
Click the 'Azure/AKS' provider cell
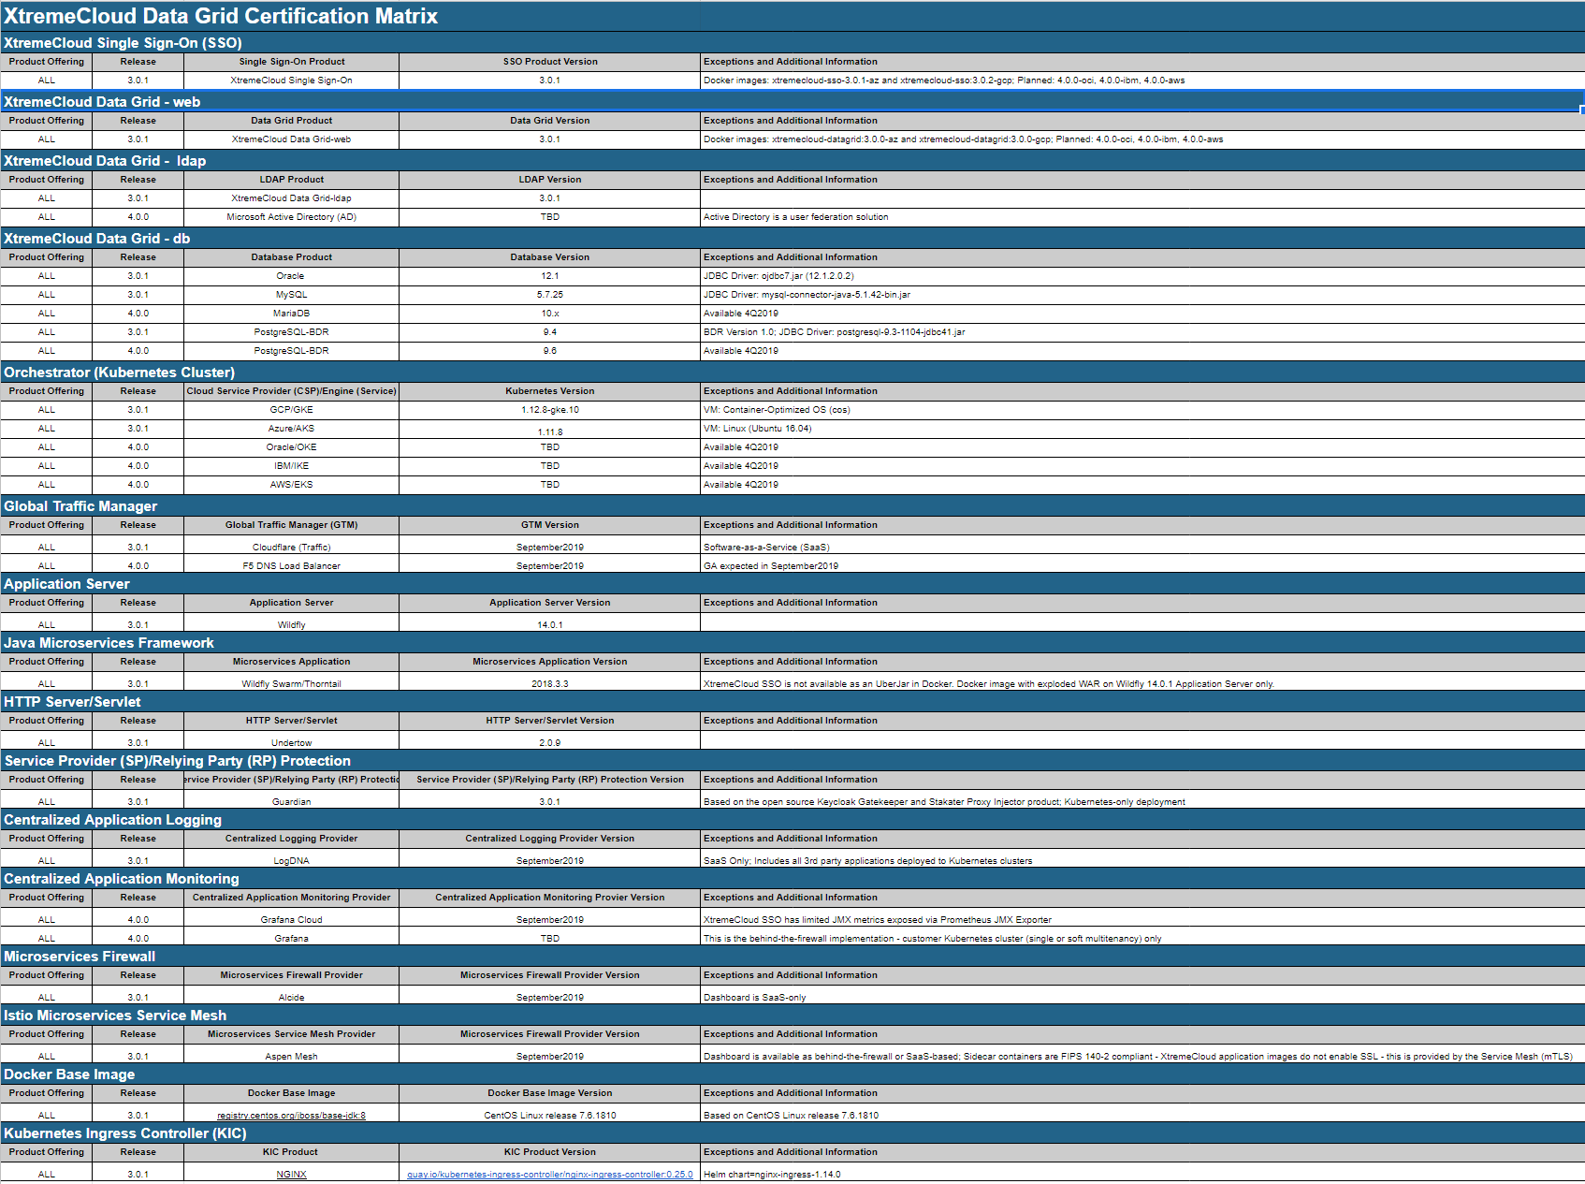[291, 429]
